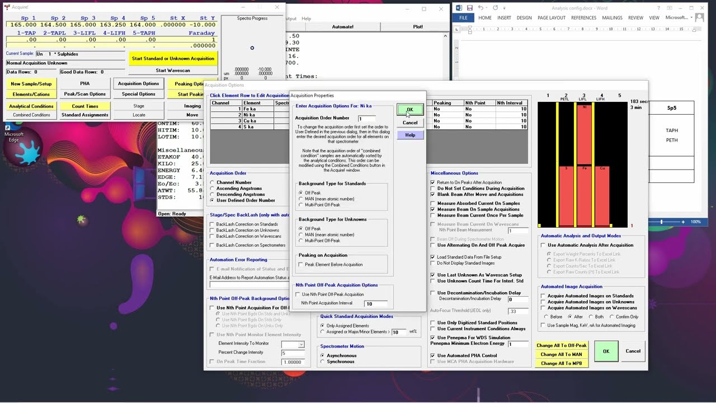The image size is (716, 403).
Task: Switch to the REVIEW ribbon tab
Action: (635, 18)
